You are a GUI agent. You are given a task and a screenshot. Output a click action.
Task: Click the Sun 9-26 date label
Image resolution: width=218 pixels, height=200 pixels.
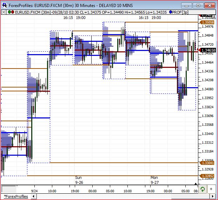(x=79, y=180)
